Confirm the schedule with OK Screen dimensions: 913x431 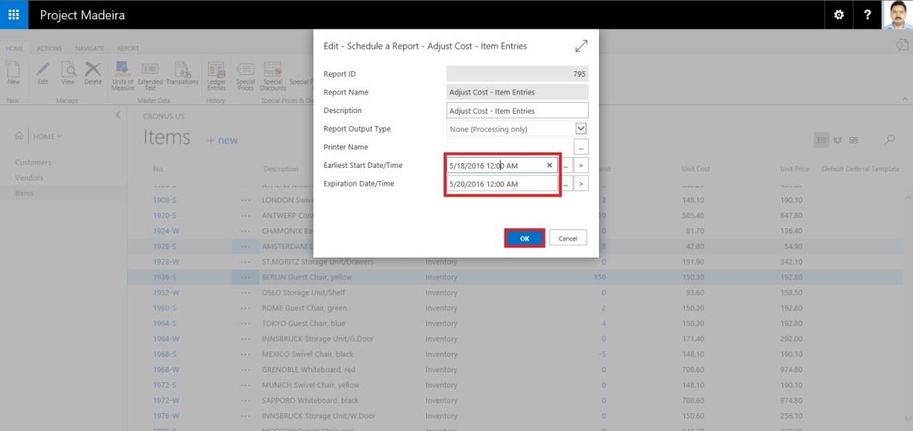pos(525,238)
